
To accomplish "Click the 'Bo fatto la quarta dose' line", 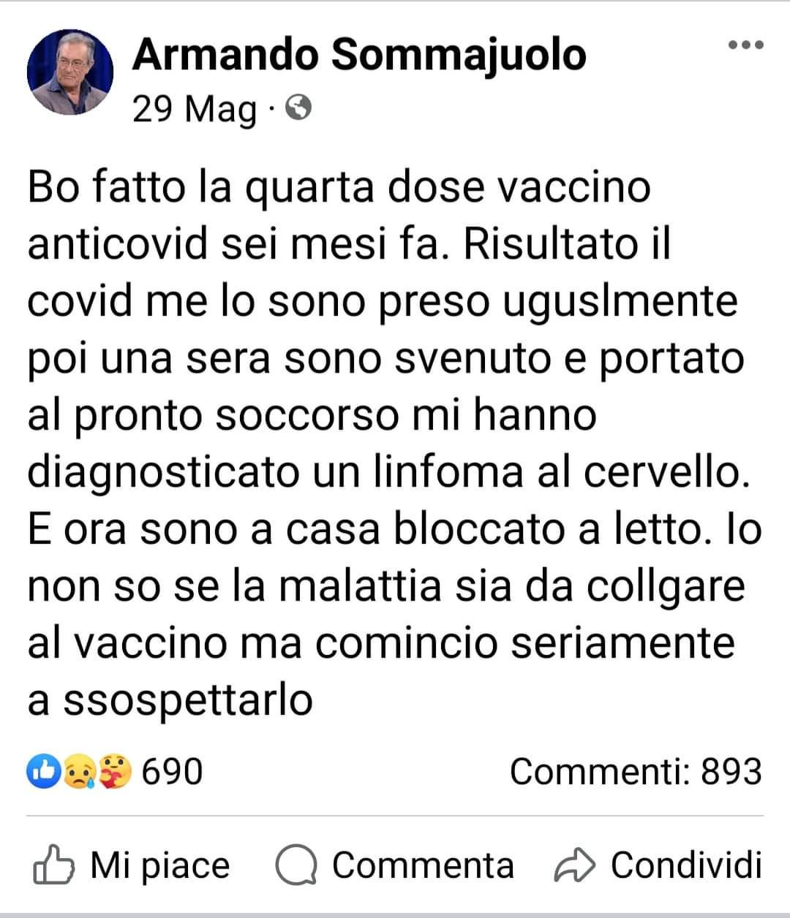I will point(339,187).
